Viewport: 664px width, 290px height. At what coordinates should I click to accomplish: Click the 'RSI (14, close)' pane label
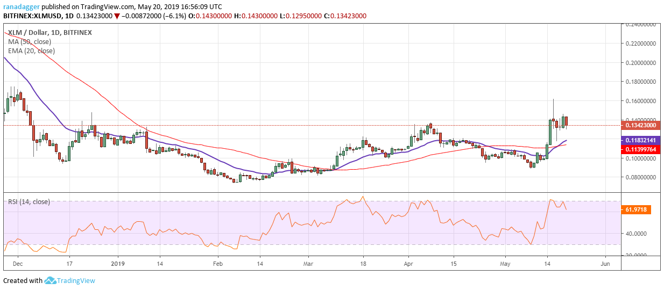click(x=29, y=202)
